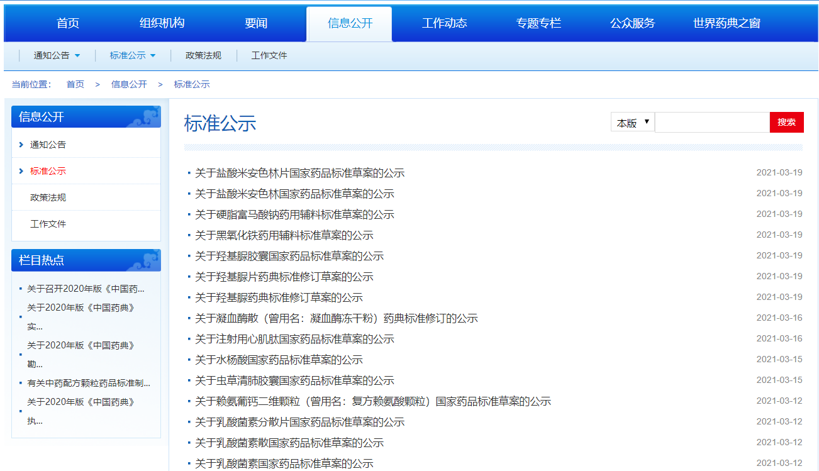Open the 世界药典之窗 navigation tab
This screenshot has height=471, width=819.
[x=727, y=23]
